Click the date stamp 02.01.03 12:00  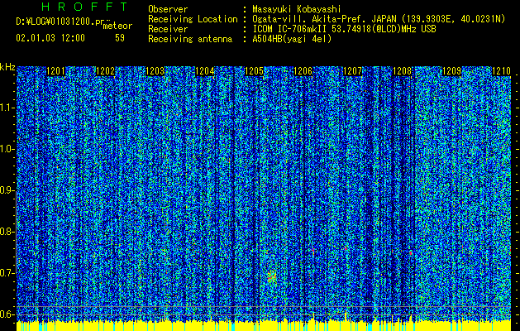pos(50,38)
